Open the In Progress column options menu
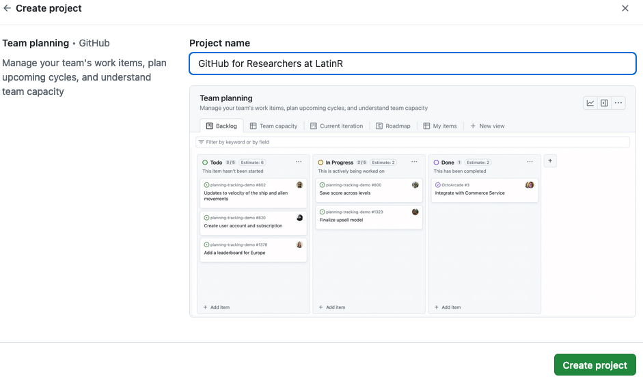 (414, 163)
